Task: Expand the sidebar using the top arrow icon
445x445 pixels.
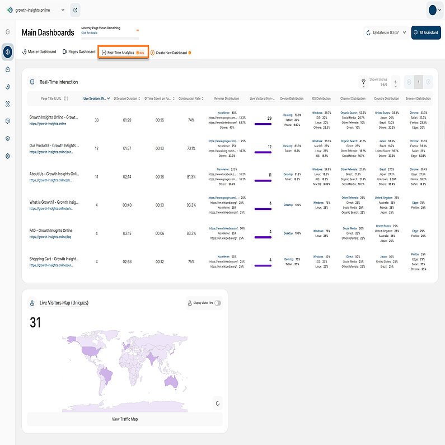Action: pos(8,32)
